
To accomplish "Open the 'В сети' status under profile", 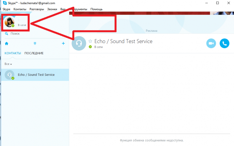I will point(22,25).
